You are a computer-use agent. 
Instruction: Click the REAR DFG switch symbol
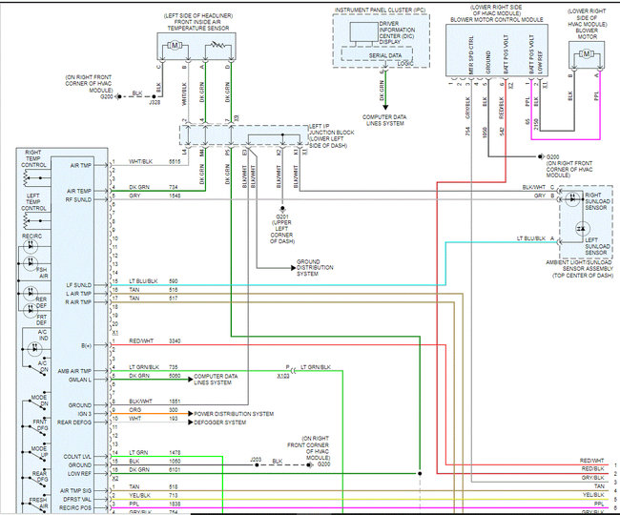click(37, 480)
